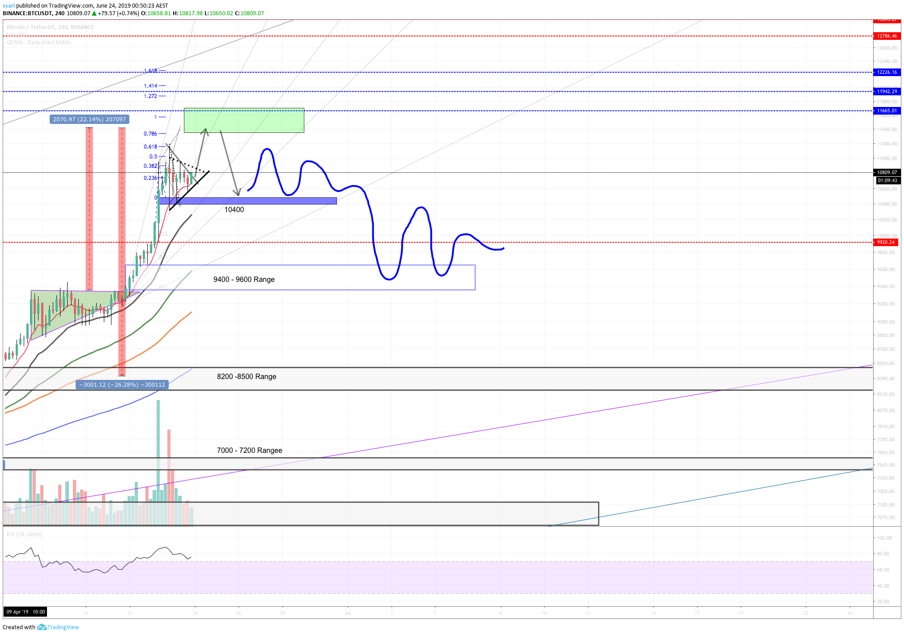Click the 0.618 Fibonacci level label
This screenshot has height=635, width=904.
150,146
